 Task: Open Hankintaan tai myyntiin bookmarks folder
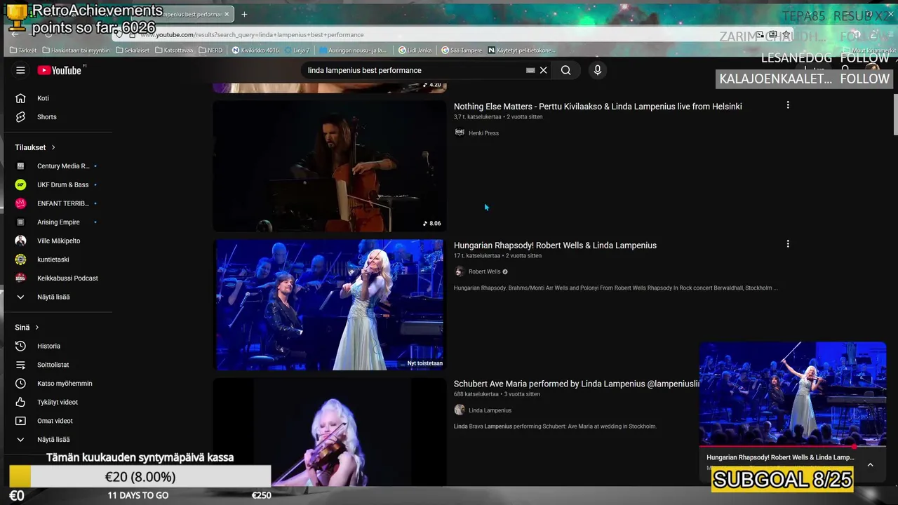[x=76, y=50]
